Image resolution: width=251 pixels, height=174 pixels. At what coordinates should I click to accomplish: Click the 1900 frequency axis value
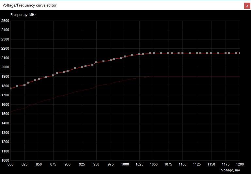5,77
